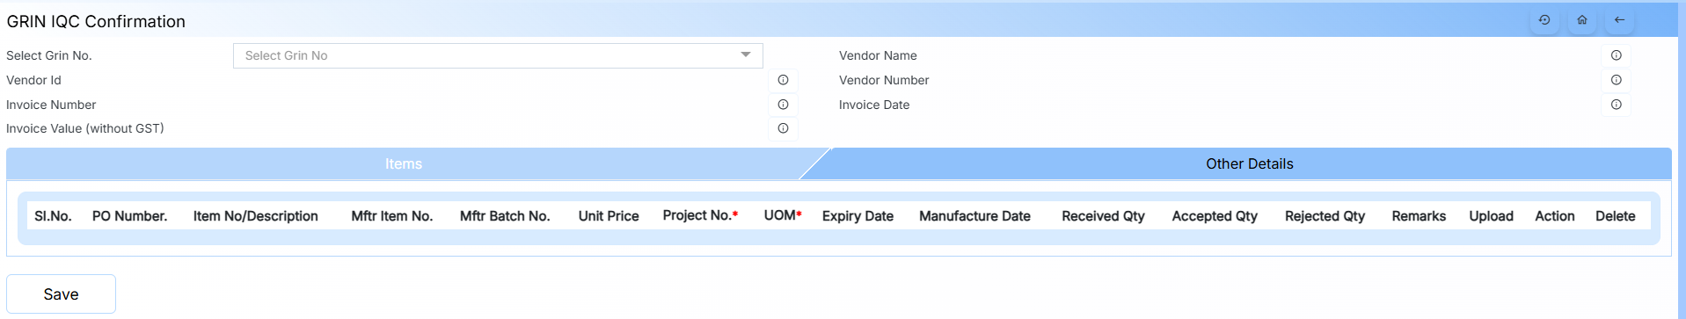The image size is (1686, 319).
Task: Click the Item No/Description column header
Action: [255, 216]
